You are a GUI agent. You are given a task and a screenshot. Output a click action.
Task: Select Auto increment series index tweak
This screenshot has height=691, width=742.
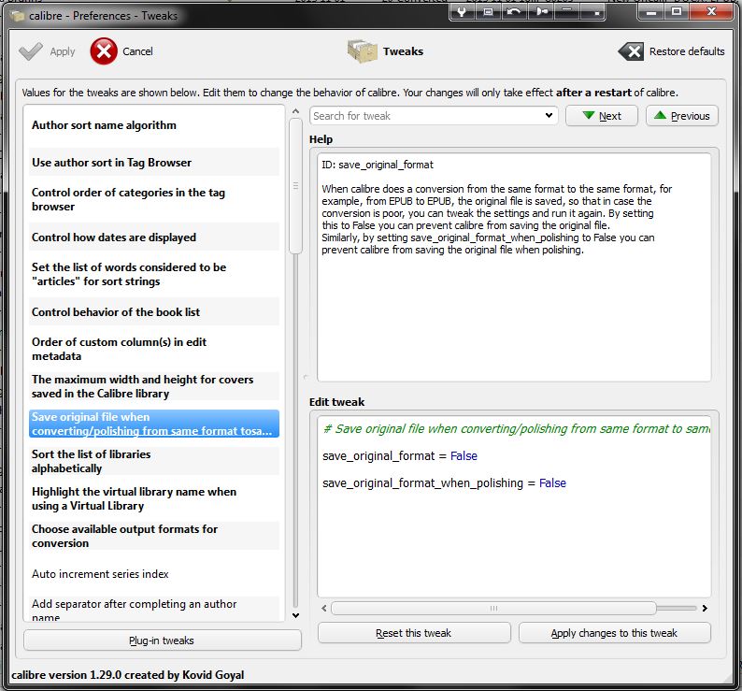coord(154,573)
